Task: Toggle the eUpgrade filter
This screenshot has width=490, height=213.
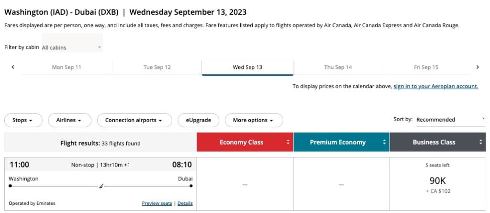Action: (199, 121)
